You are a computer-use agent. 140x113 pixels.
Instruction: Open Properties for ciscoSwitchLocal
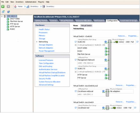pos(131,85)
